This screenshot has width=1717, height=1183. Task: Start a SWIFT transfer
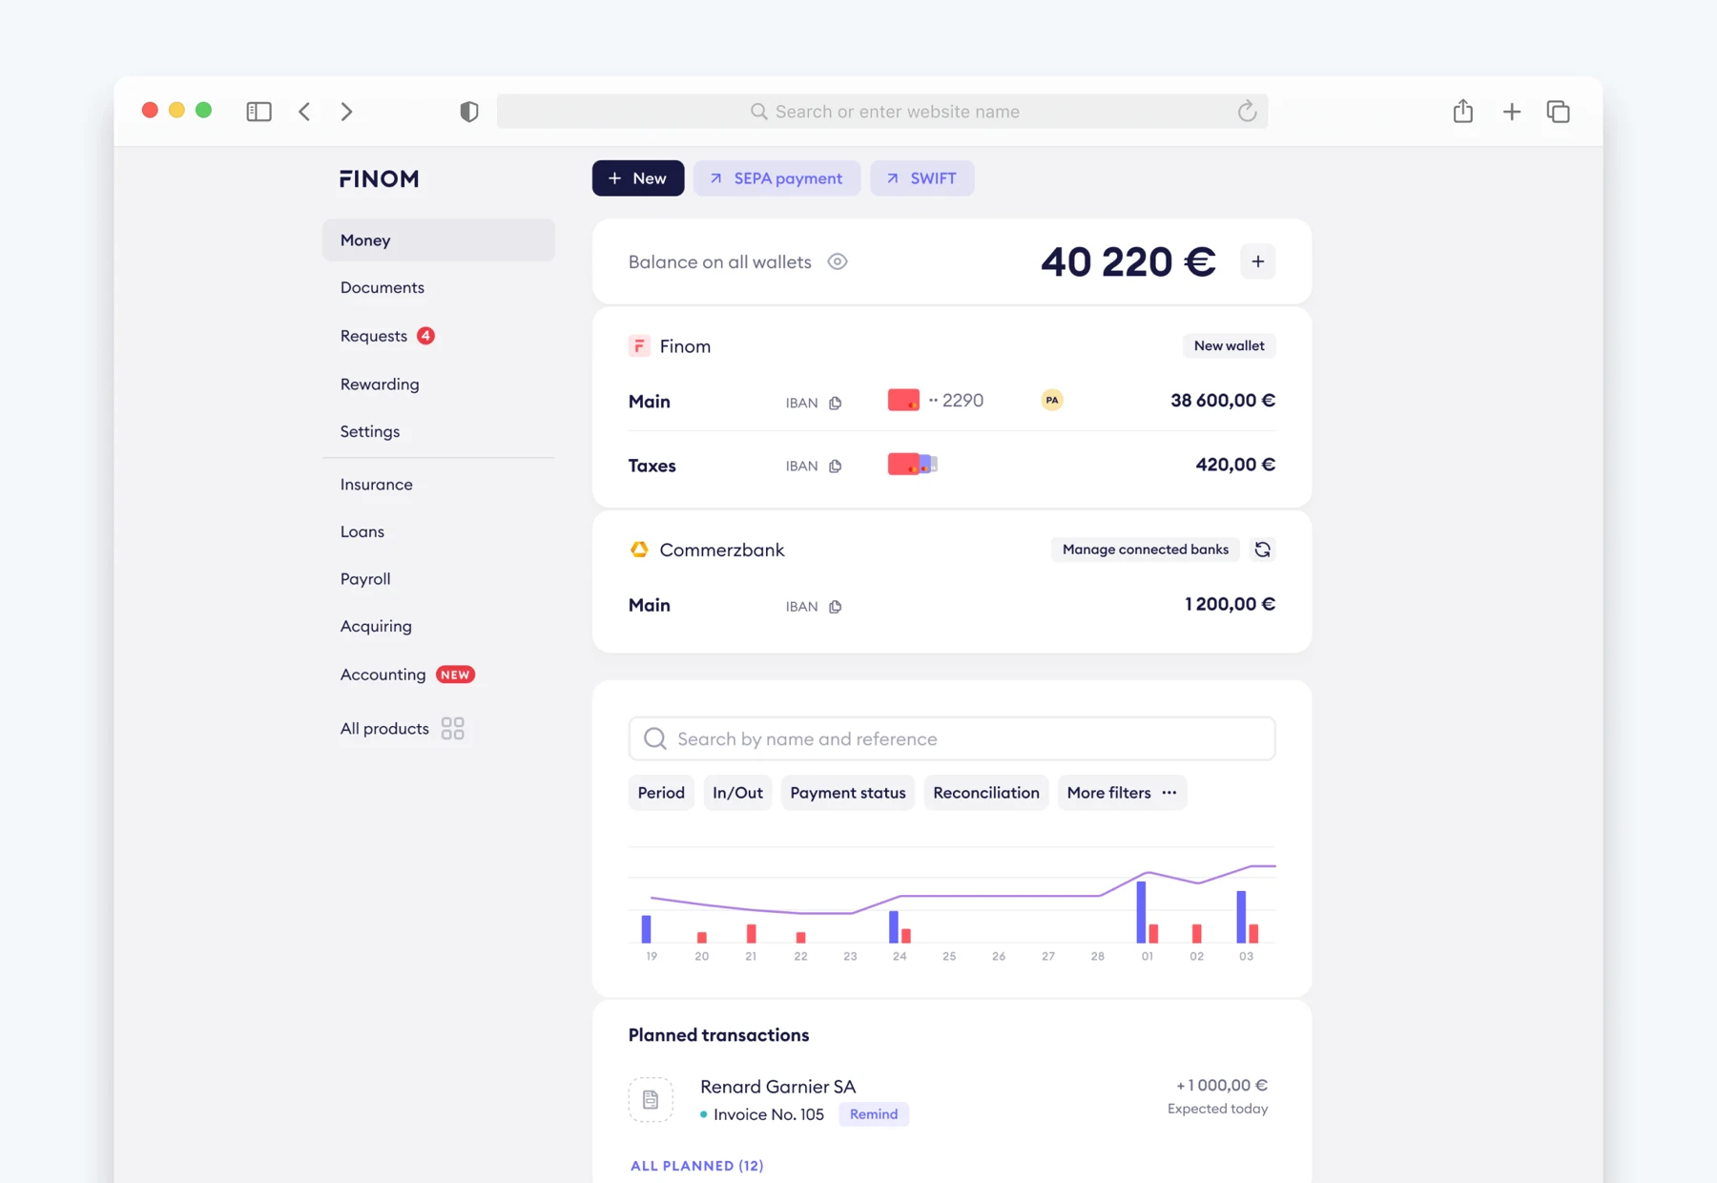(921, 178)
